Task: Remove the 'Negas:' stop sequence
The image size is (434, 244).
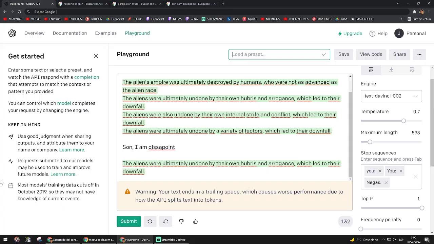Action: click(x=386, y=182)
